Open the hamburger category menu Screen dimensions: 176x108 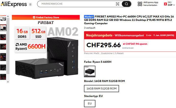(x=30, y=5)
